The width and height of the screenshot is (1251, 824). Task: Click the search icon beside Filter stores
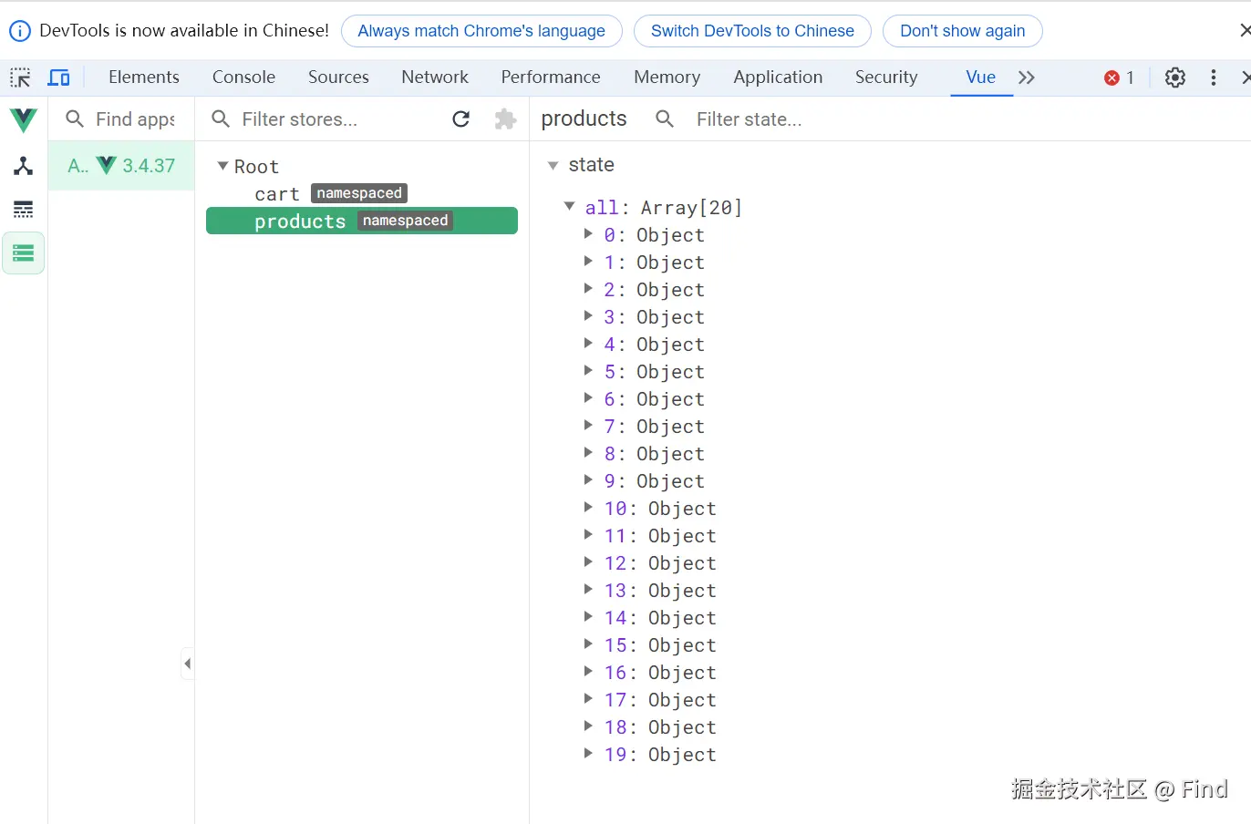(x=221, y=119)
